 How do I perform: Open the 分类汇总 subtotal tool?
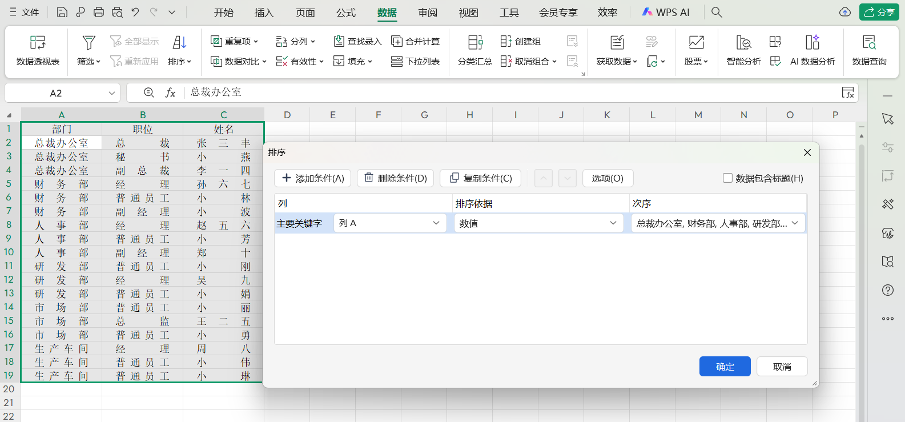(x=474, y=42)
